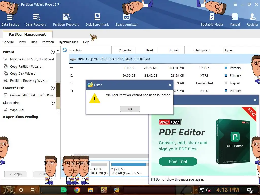Viewport: 260px width, 195px height.
Task: Open the hamburger menu in the title bar
Action: pos(235,5)
